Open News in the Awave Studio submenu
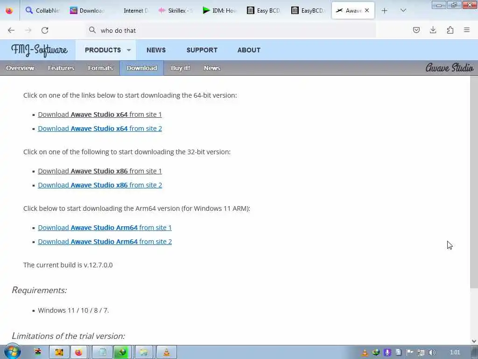The width and height of the screenshot is (478, 359). click(212, 68)
